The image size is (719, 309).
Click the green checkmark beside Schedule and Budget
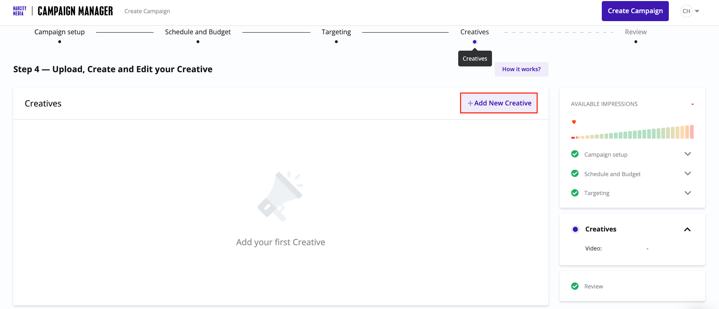click(x=575, y=173)
